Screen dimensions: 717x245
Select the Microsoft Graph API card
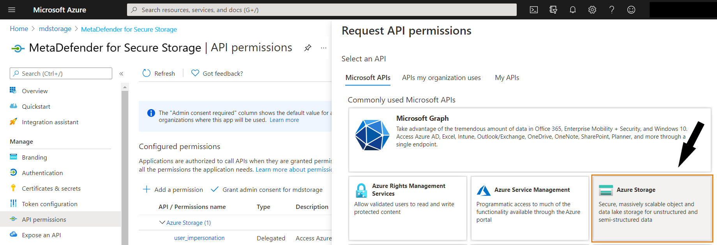pyautogui.click(x=530, y=140)
